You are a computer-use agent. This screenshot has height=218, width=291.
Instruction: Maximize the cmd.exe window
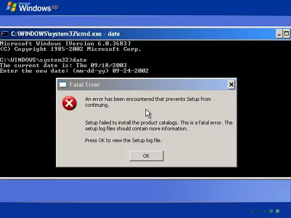(x=286, y=34)
